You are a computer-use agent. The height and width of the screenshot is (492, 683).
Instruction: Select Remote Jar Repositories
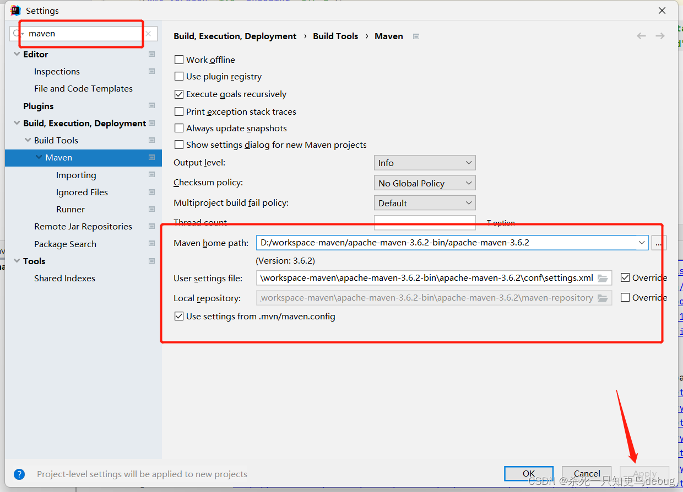tap(83, 226)
